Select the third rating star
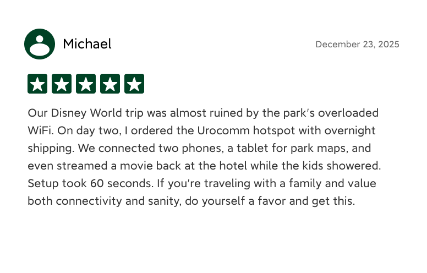Viewport: 427px width, 273px height. 86,84
